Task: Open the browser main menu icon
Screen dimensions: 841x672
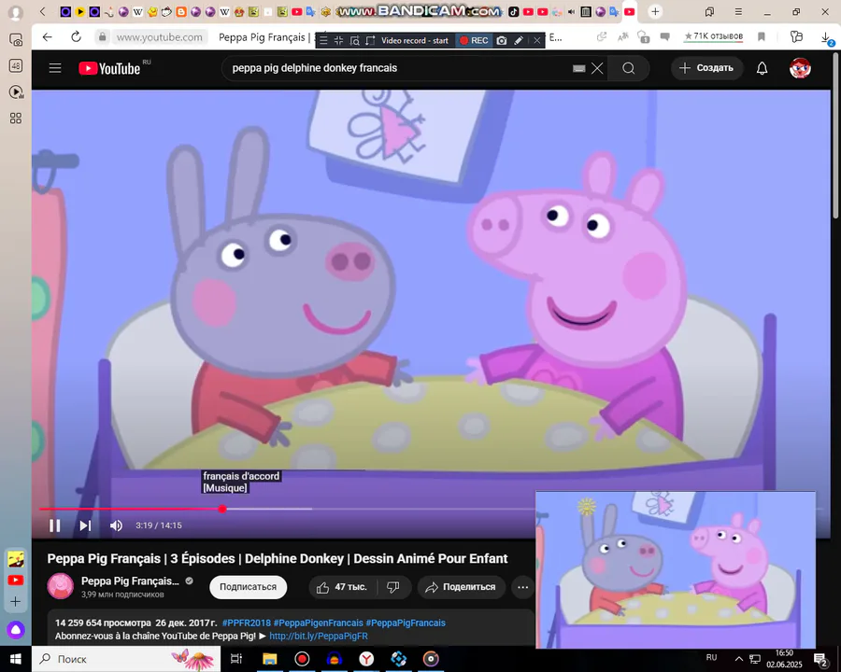Action: (738, 11)
